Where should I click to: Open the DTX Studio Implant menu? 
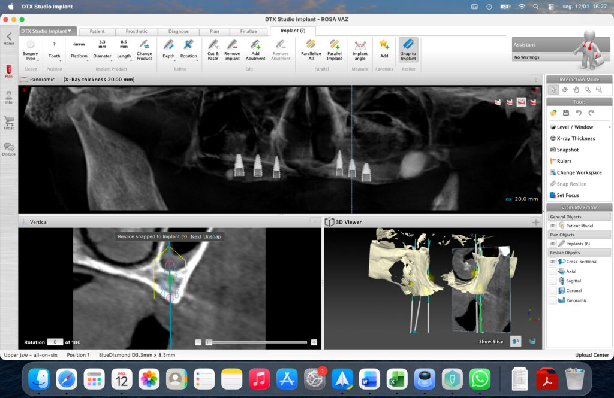tap(46, 31)
